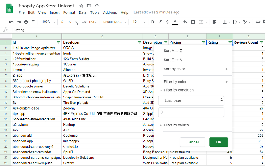Open the fill color picker
Image resolution: width=265 pixels, height=166 pixels.
click(185, 22)
